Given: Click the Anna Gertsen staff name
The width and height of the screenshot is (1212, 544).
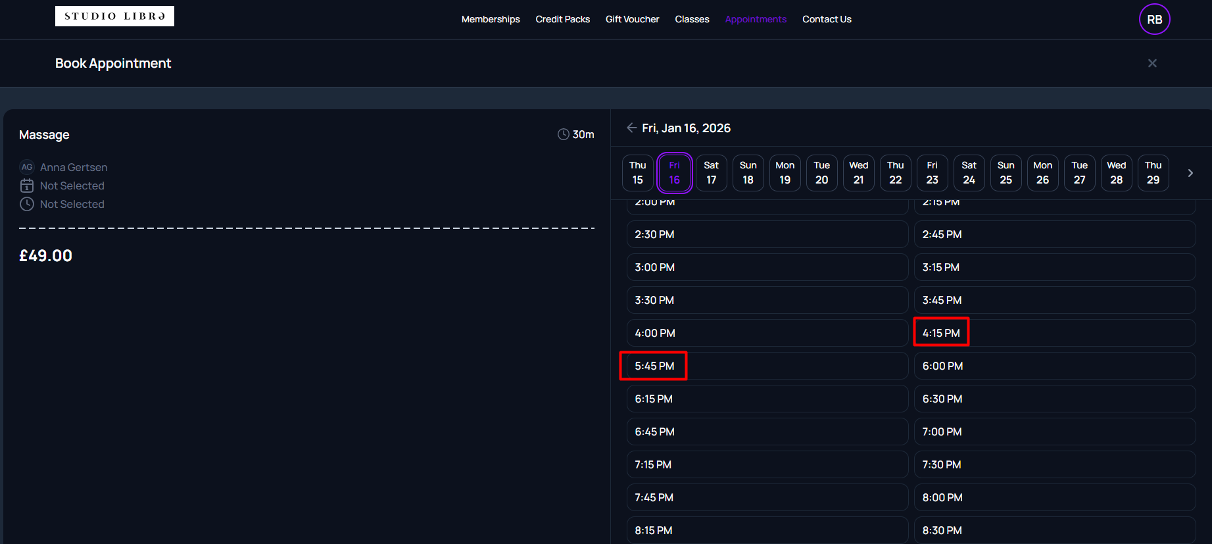Looking at the screenshot, I should point(74,167).
